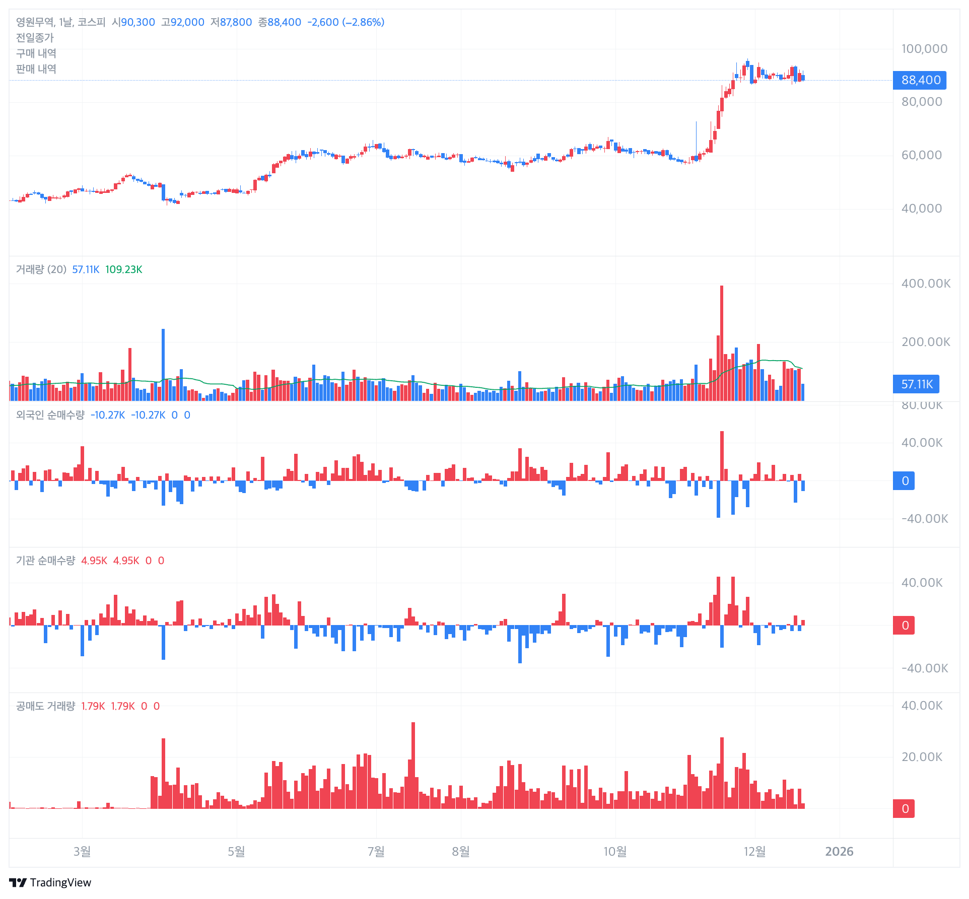The height and width of the screenshot is (899, 969).
Task: Click the 구매 내역 legend entry
Action: 36,53
